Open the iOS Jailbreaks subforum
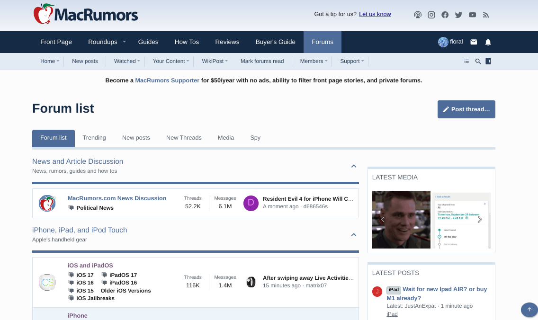This screenshot has height=320, width=538. [95, 298]
